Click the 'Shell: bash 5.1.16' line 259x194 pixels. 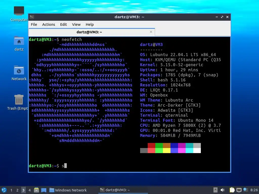(x=163, y=80)
